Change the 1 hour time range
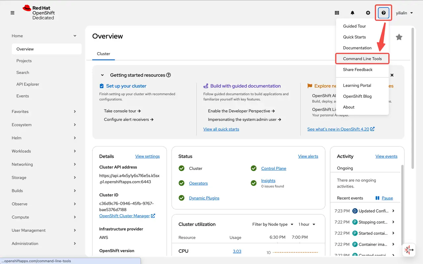 pyautogui.click(x=306, y=224)
